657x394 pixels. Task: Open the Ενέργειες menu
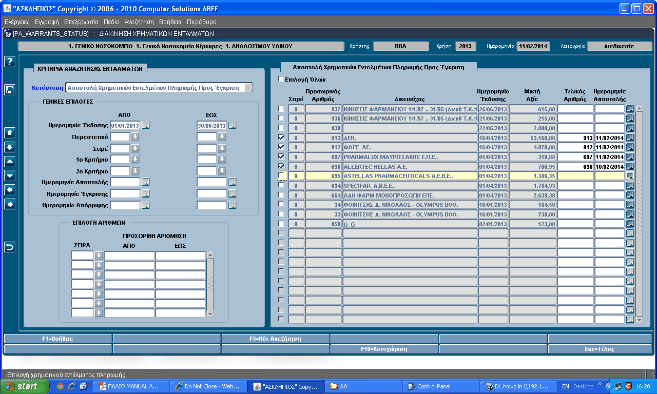click(x=17, y=22)
